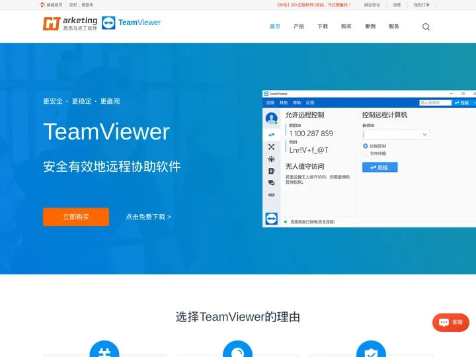Select the remote control arrows sidebar icon
This screenshot has height=357, width=476.
coord(272,135)
